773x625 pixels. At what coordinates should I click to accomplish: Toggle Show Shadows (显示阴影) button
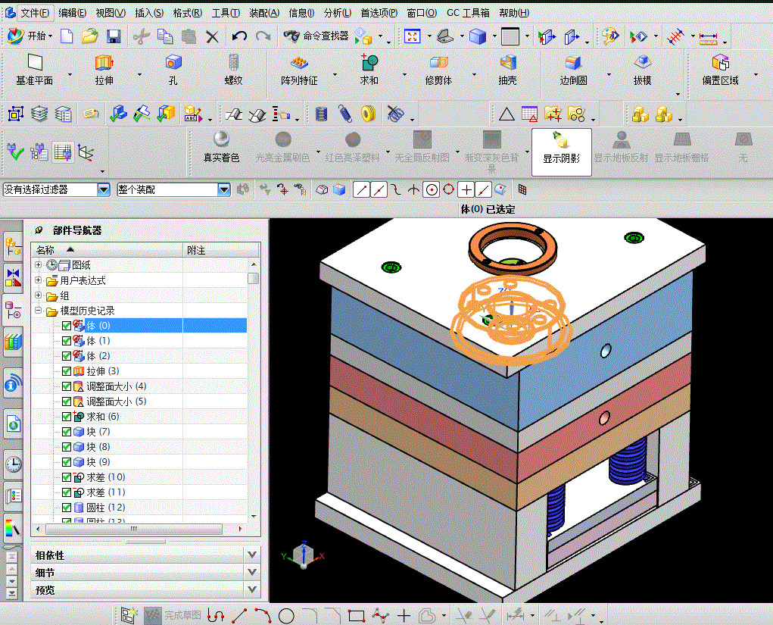coord(562,152)
